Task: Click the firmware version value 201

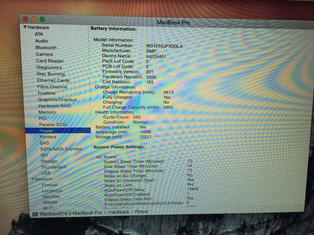Action: click(150, 72)
